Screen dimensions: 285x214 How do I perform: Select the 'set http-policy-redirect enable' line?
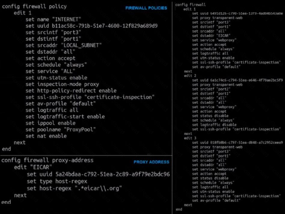71,91
